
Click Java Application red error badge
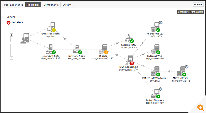132,63
